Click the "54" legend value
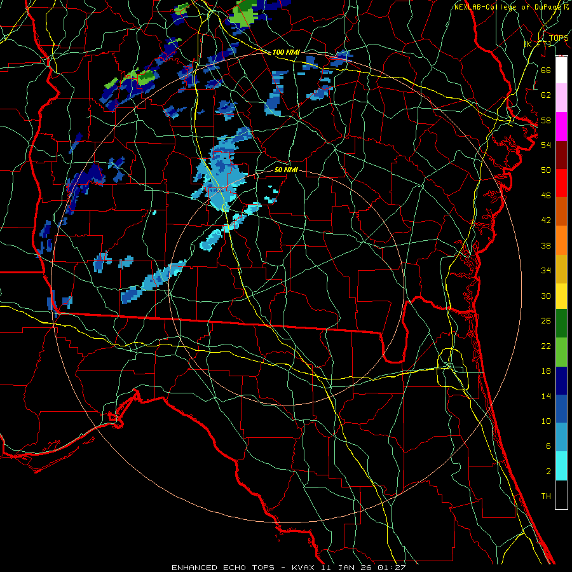Screen dimensions: 572x572 pyautogui.click(x=546, y=145)
